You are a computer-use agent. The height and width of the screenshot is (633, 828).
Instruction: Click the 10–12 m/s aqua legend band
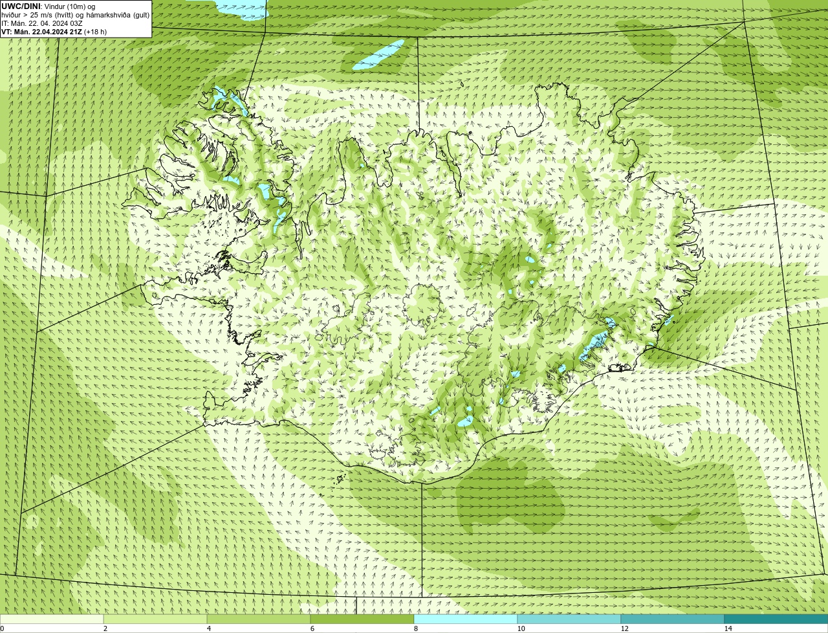point(569,619)
